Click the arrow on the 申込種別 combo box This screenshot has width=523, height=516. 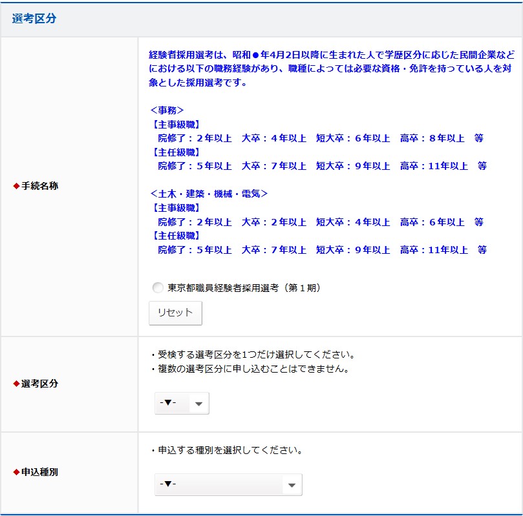[292, 485]
